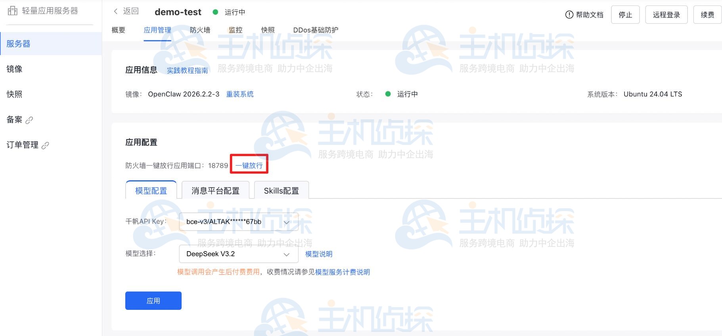Click the port number 18789
Viewport: 722px width, 336px height.
[x=218, y=165]
